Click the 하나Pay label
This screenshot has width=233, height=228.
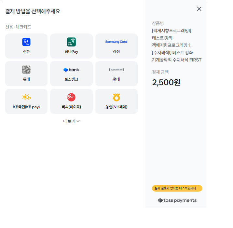(71, 51)
